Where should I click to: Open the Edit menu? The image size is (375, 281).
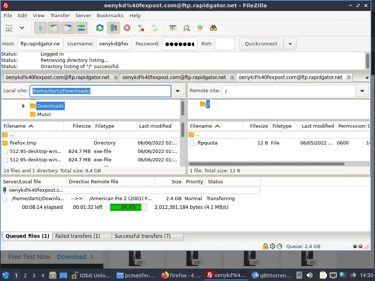[22, 15]
